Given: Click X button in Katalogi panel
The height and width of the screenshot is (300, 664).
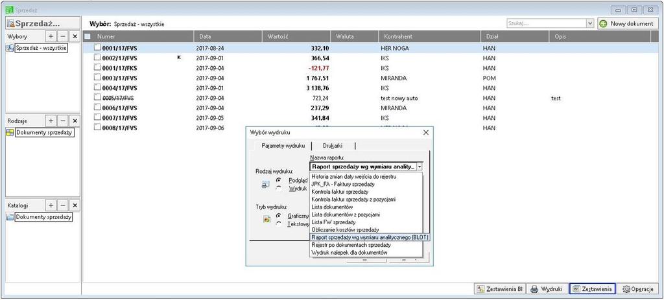Looking at the screenshot, I should (75, 205).
